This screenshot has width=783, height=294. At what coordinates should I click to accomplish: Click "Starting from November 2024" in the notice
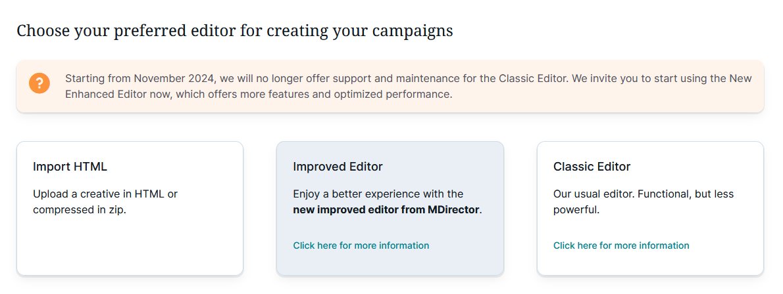point(139,79)
